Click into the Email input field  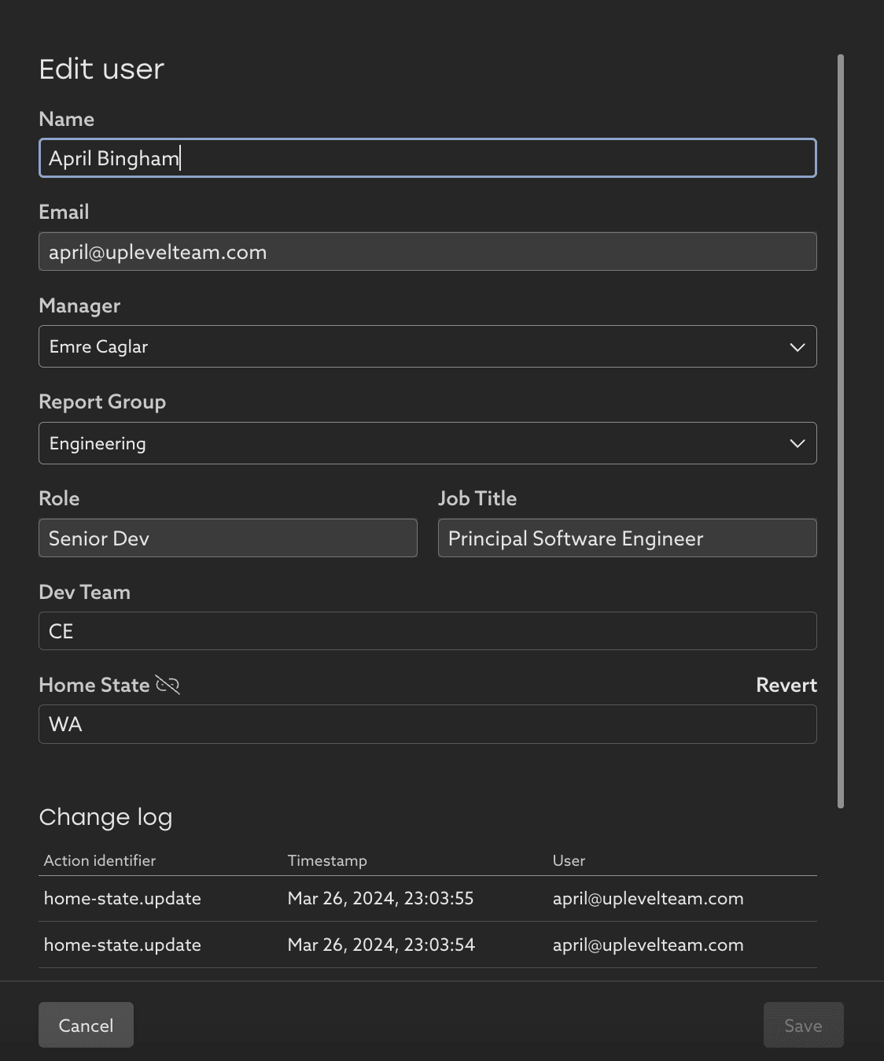(x=427, y=252)
